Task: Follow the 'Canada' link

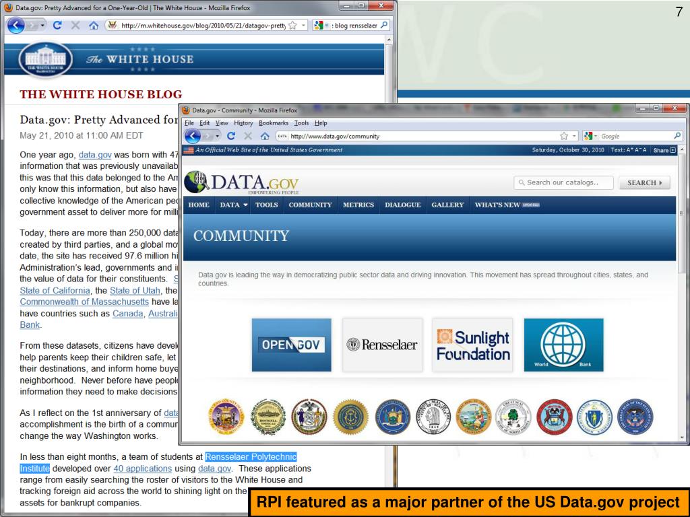Action: pos(127,314)
